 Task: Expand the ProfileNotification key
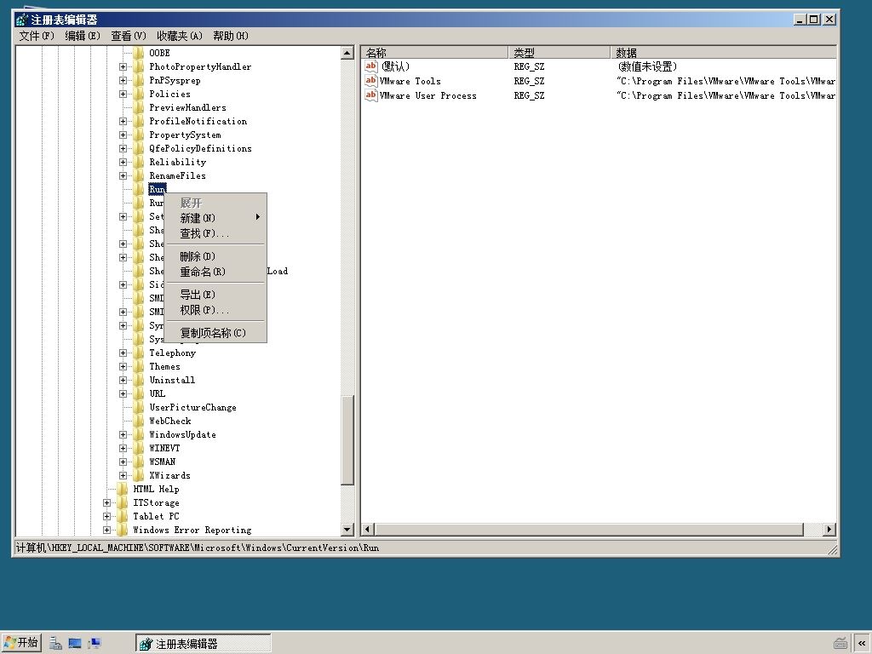pos(123,121)
